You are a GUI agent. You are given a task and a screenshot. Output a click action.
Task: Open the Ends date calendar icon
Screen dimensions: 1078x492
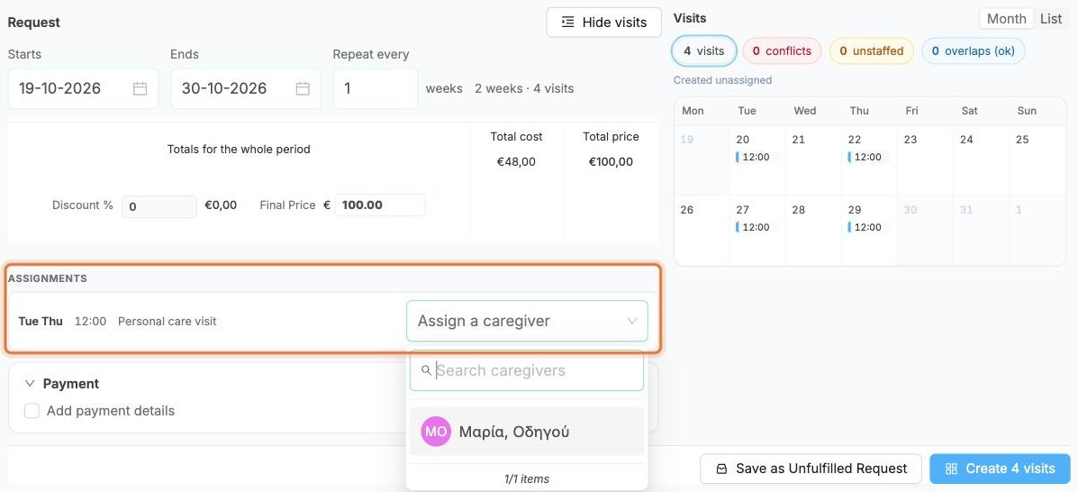[x=303, y=89]
